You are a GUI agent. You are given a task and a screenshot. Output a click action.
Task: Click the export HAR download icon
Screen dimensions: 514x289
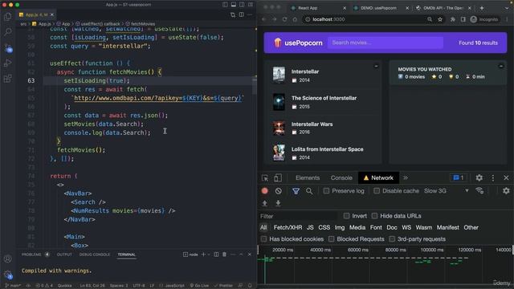point(278,203)
